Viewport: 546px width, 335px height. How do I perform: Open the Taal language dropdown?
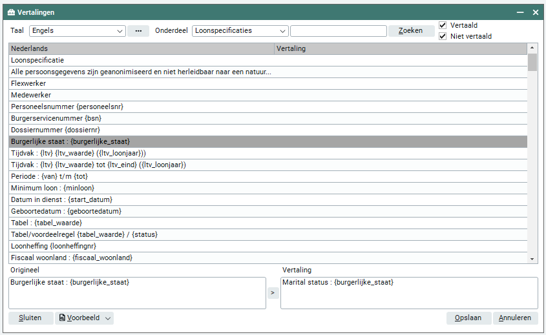point(120,31)
